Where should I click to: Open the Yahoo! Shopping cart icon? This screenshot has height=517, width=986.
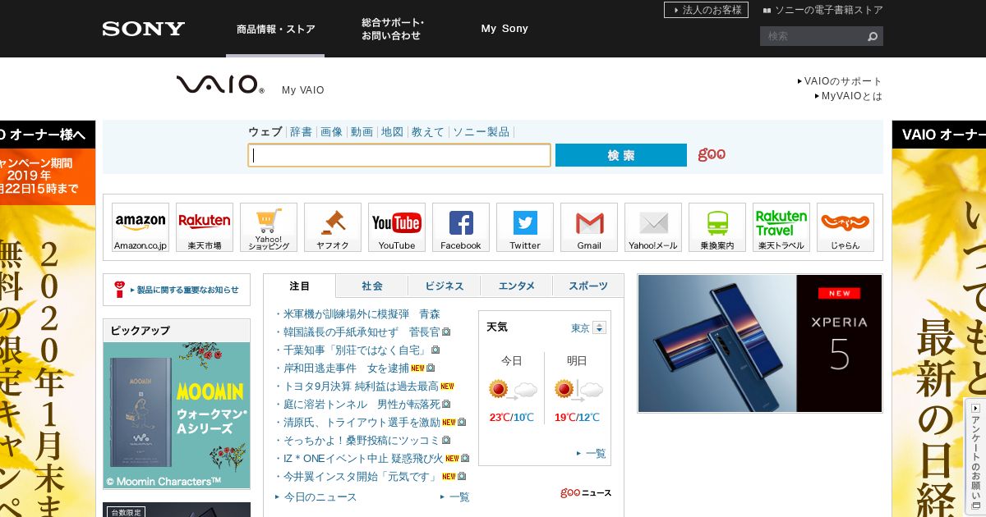[x=269, y=227]
